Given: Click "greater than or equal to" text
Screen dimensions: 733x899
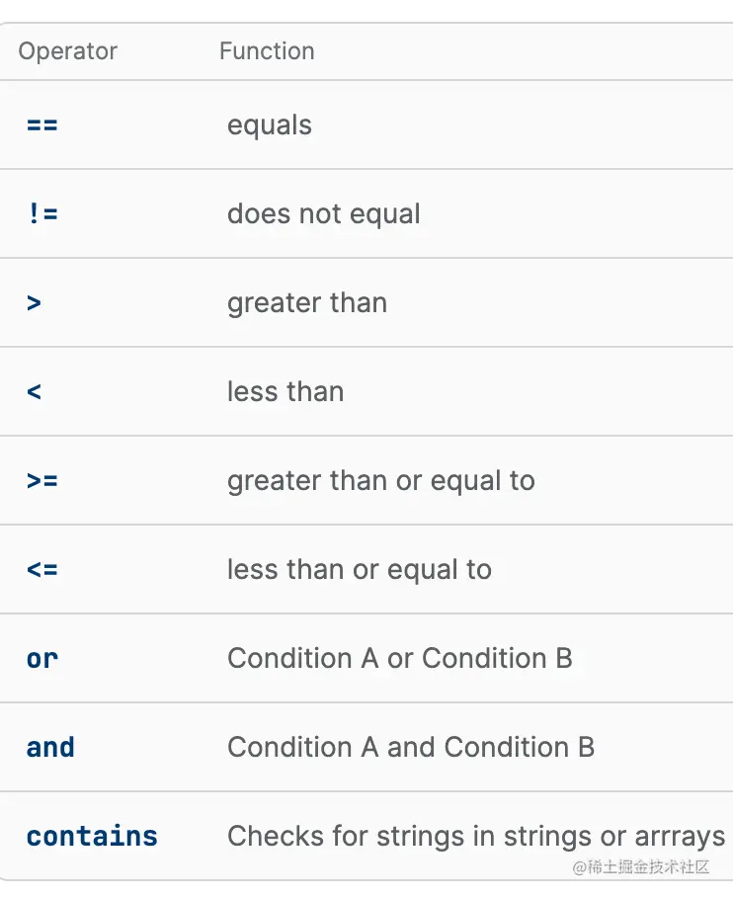Looking at the screenshot, I should (x=380, y=481).
